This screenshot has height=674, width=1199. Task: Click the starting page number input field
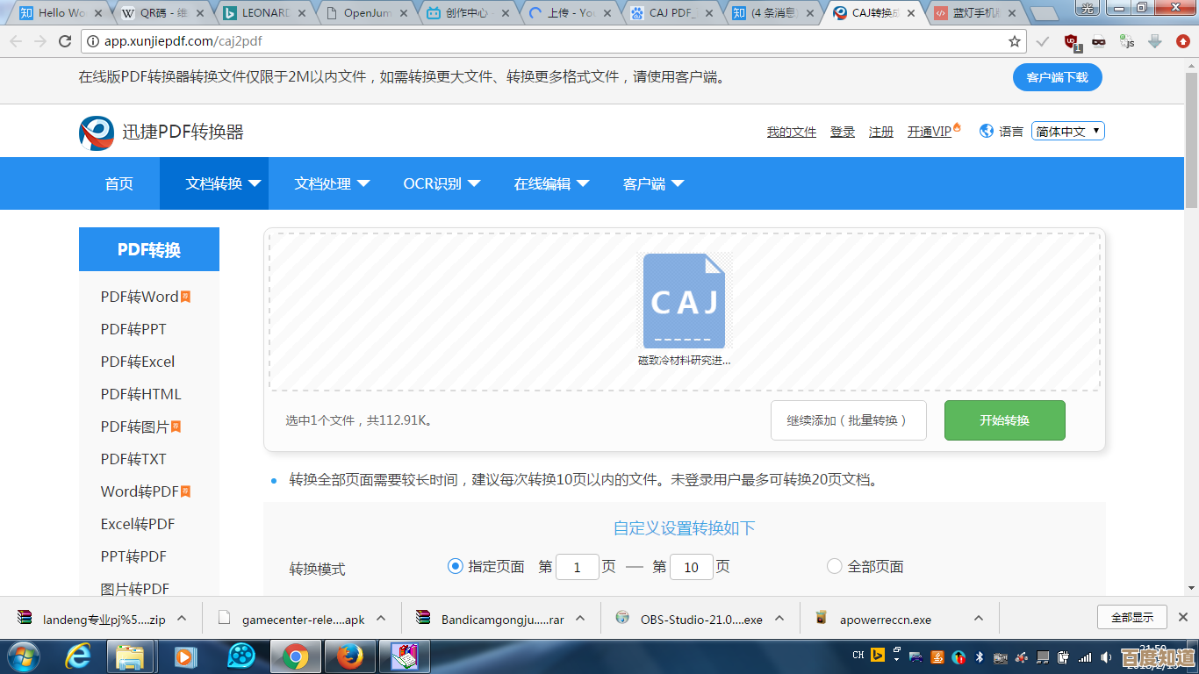point(577,567)
